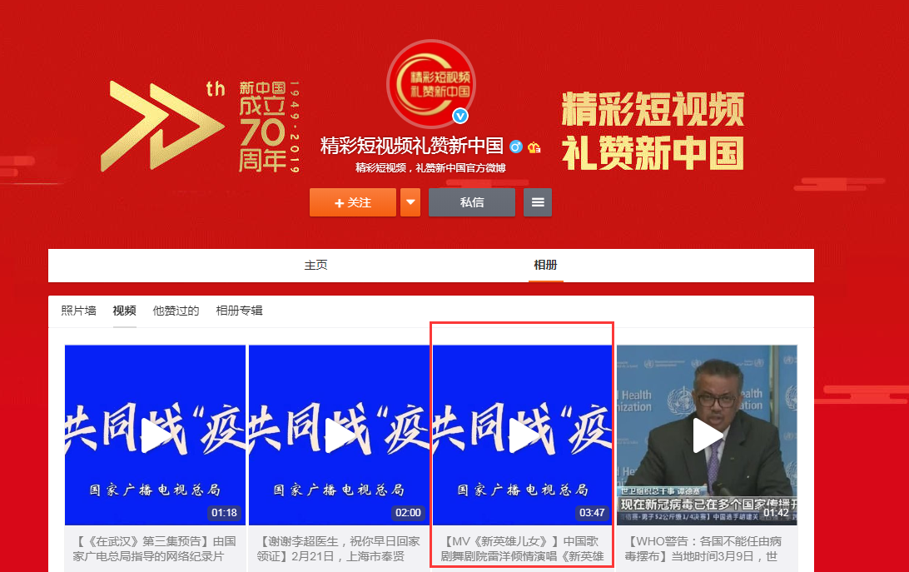Select the 视频 sub-tab
This screenshot has width=909, height=572.
(124, 311)
